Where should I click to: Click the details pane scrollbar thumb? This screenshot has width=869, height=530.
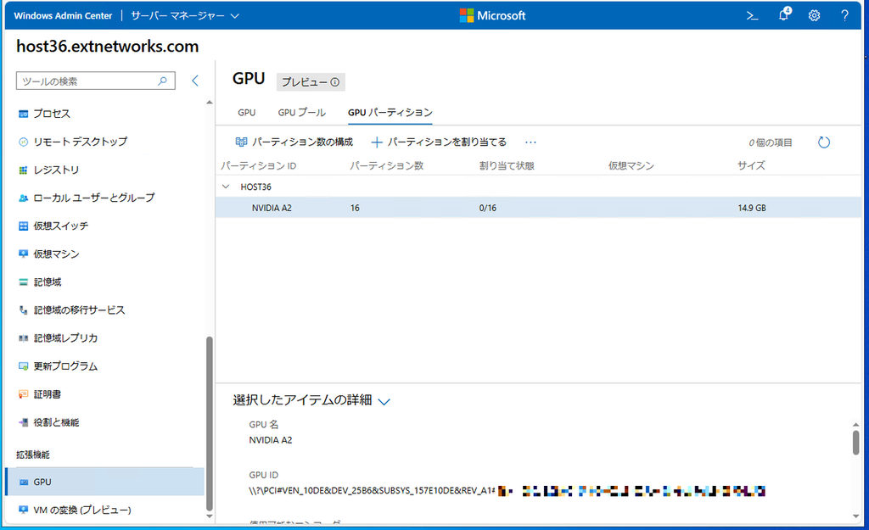tap(856, 443)
